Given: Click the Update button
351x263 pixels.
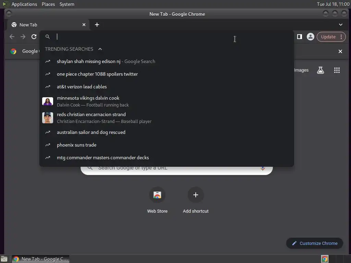Looking at the screenshot, I should coord(328,37).
